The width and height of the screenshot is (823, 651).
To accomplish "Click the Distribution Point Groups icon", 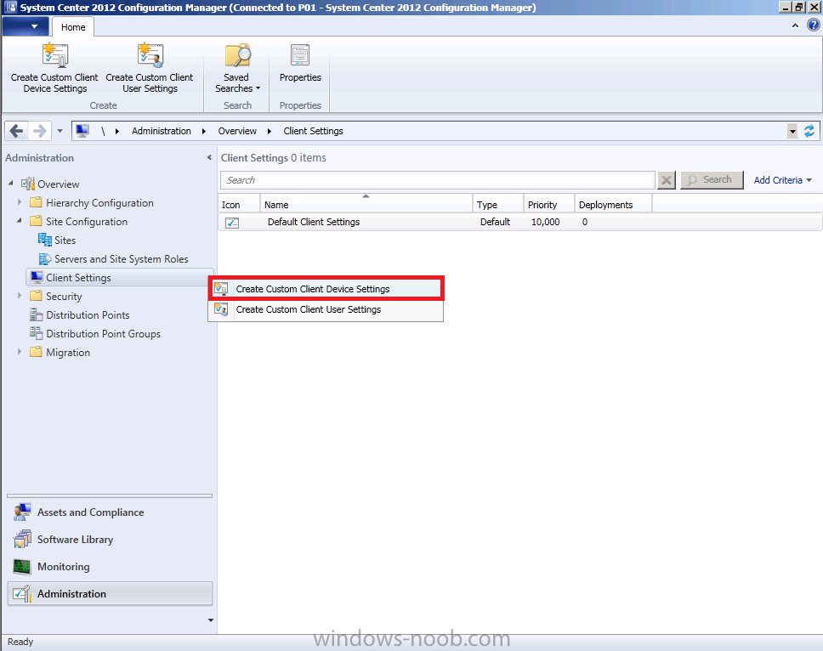I will point(37,333).
